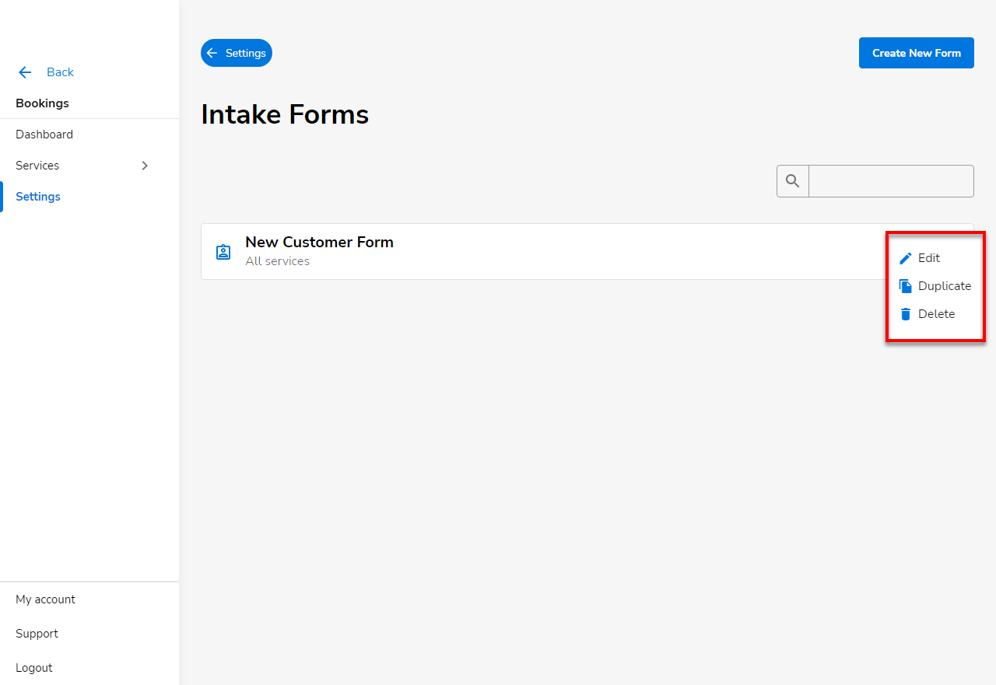Screen dimensions: 996x685
Task: Click Create New Form button
Action: point(917,53)
